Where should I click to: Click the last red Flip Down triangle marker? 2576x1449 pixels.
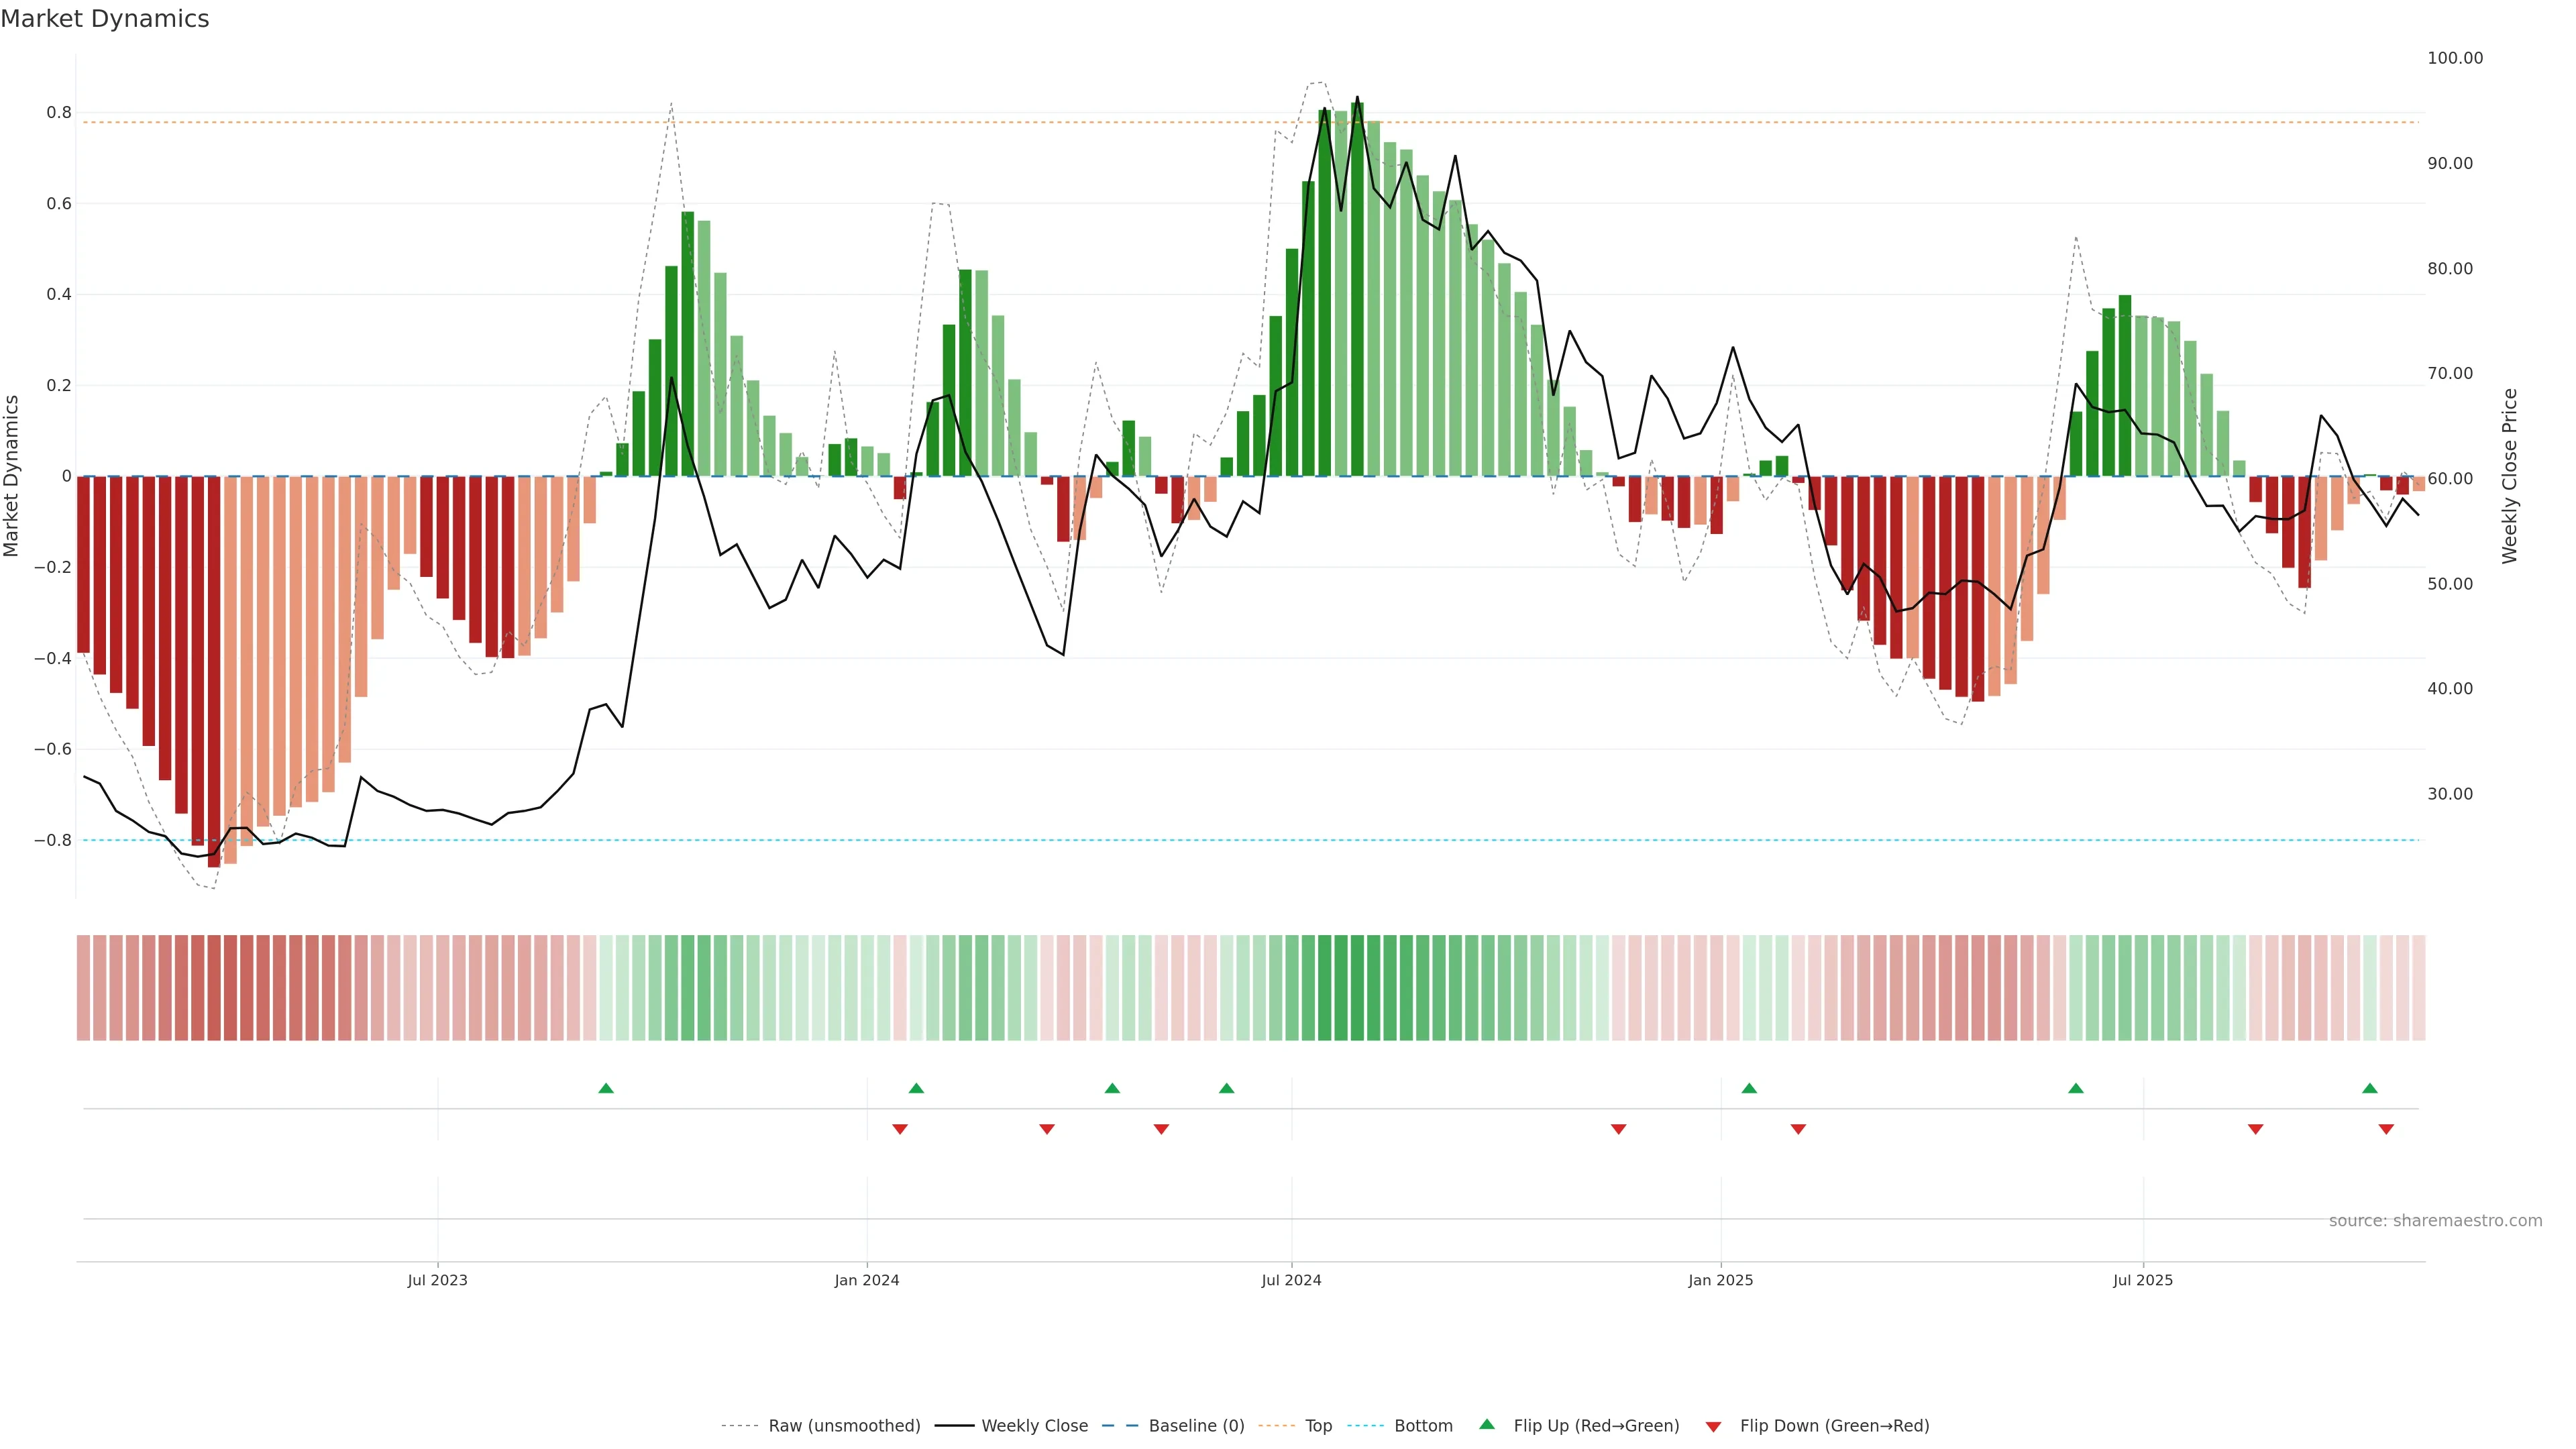(x=2386, y=1129)
